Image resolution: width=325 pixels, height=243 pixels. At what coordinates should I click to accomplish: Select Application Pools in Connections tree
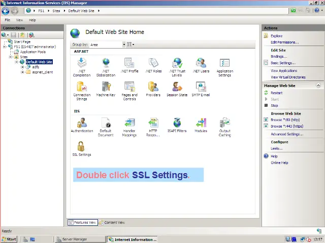[x=32, y=52]
